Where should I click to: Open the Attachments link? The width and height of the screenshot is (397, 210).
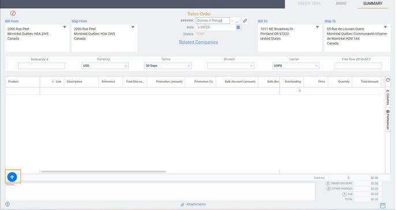193,204
